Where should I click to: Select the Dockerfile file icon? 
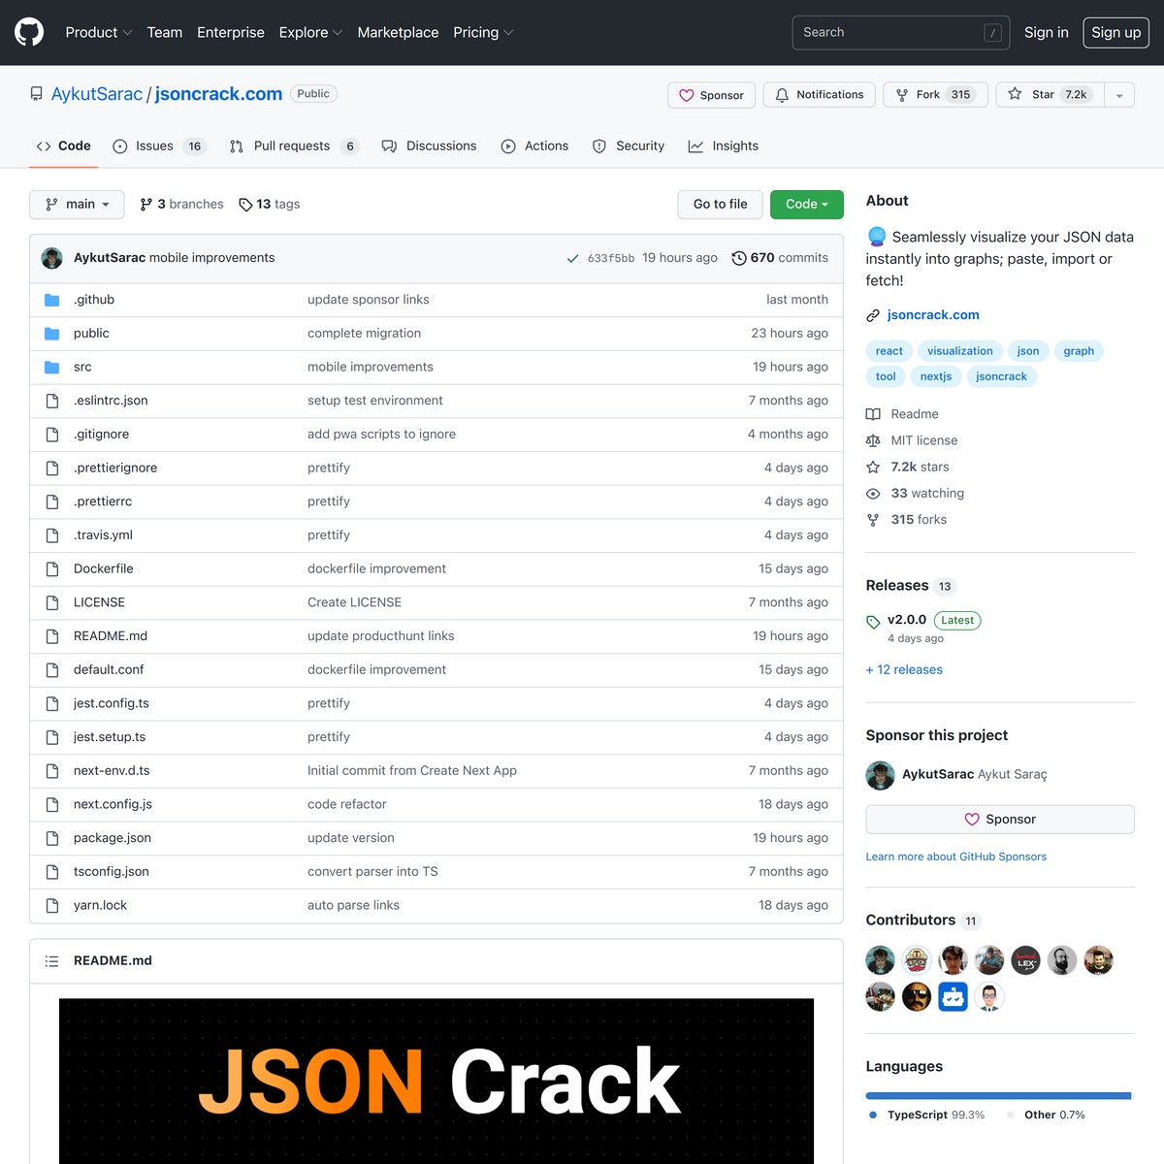(52, 569)
